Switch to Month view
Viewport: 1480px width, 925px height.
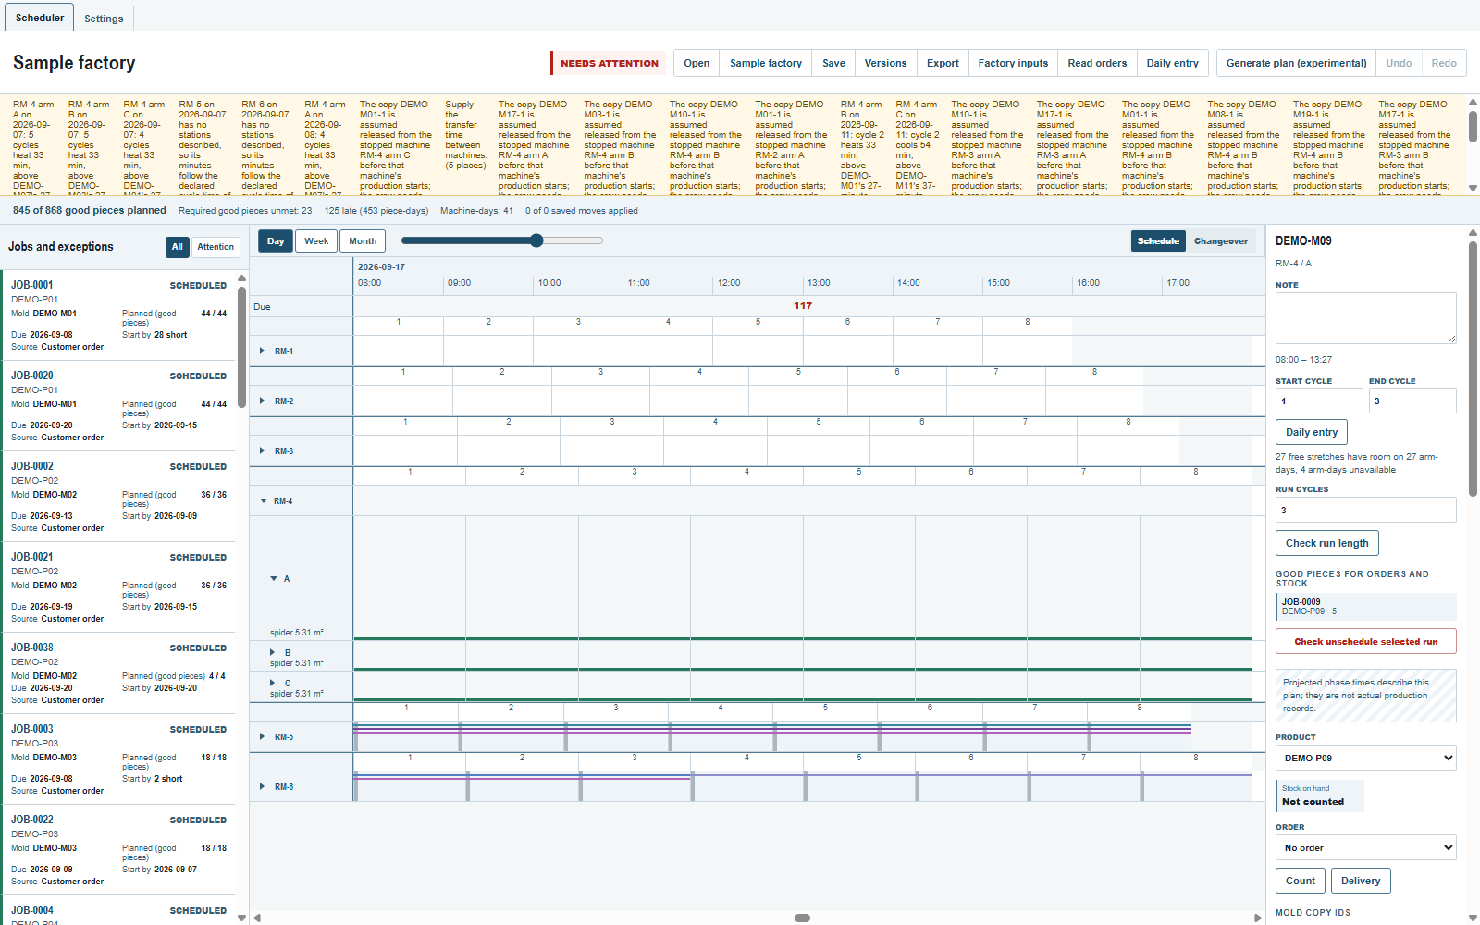(x=363, y=241)
